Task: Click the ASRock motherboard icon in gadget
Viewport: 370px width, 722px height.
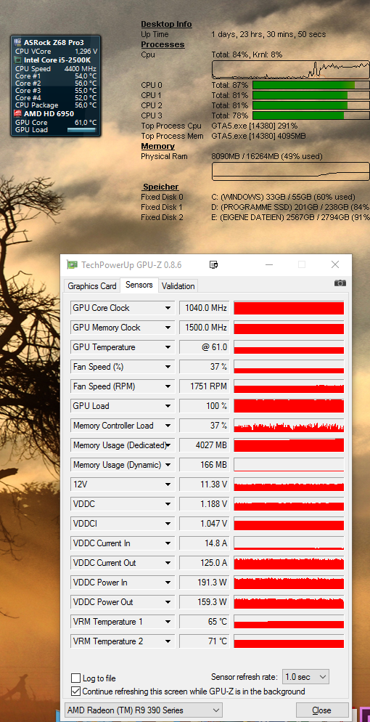Action: pos(18,42)
